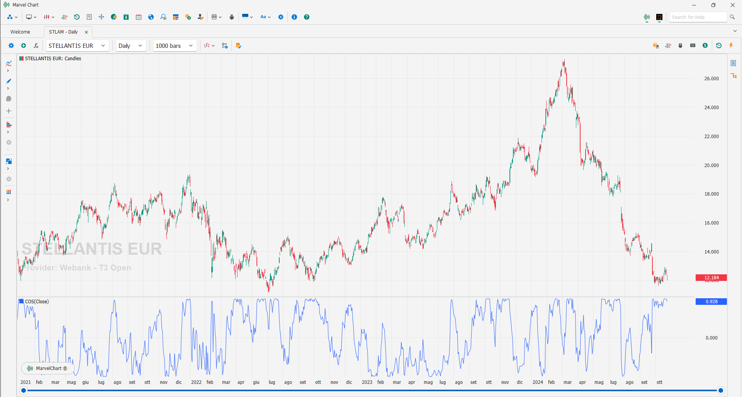Click the 0.928 blue indicator value label
Viewport: 742px width, 397px height.
[711, 302]
